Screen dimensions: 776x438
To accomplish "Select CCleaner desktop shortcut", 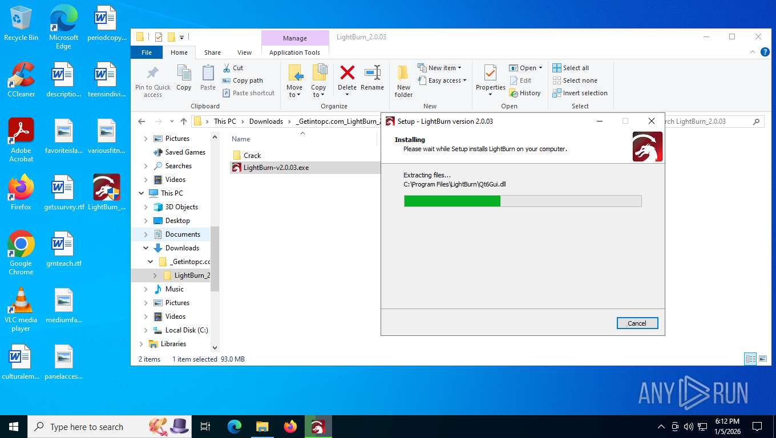I will tap(21, 80).
